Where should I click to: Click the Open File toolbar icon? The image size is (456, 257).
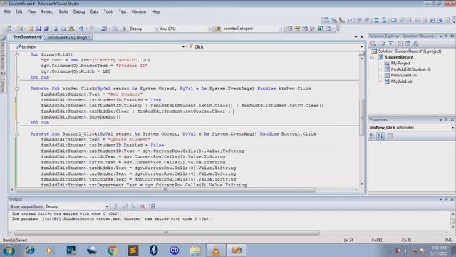tap(31, 29)
